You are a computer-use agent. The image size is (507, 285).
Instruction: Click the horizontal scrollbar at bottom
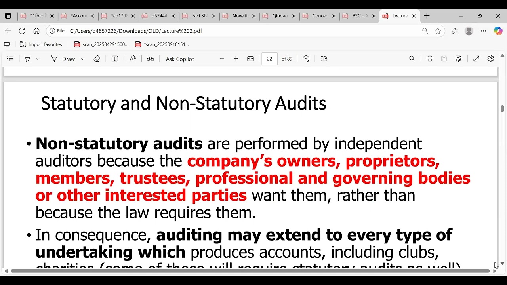[250, 271]
